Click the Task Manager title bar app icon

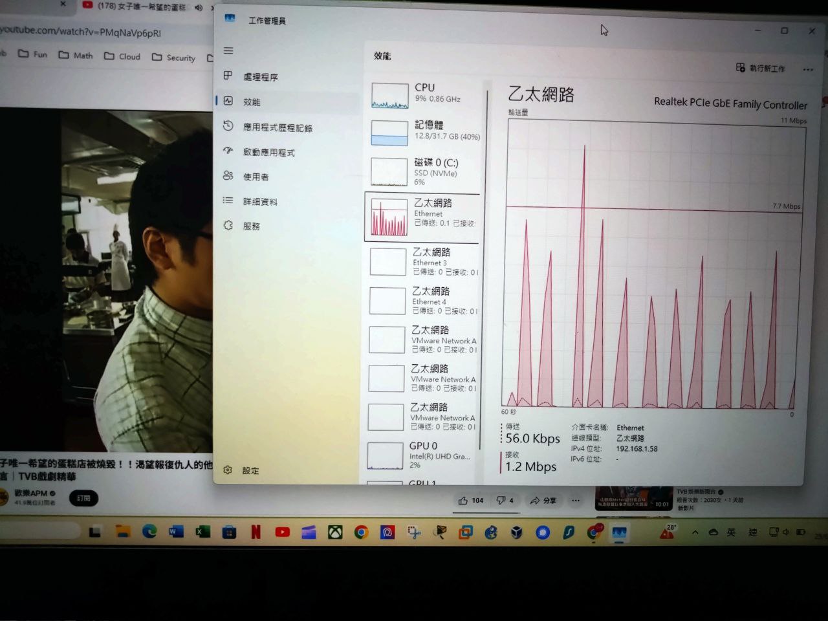[x=230, y=19]
